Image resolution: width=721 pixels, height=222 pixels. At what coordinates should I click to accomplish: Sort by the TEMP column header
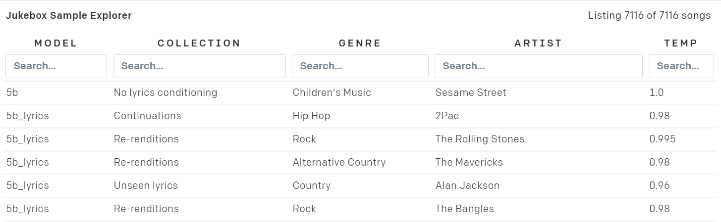click(681, 43)
